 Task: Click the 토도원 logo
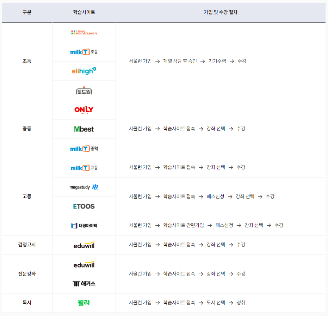[x=84, y=90]
